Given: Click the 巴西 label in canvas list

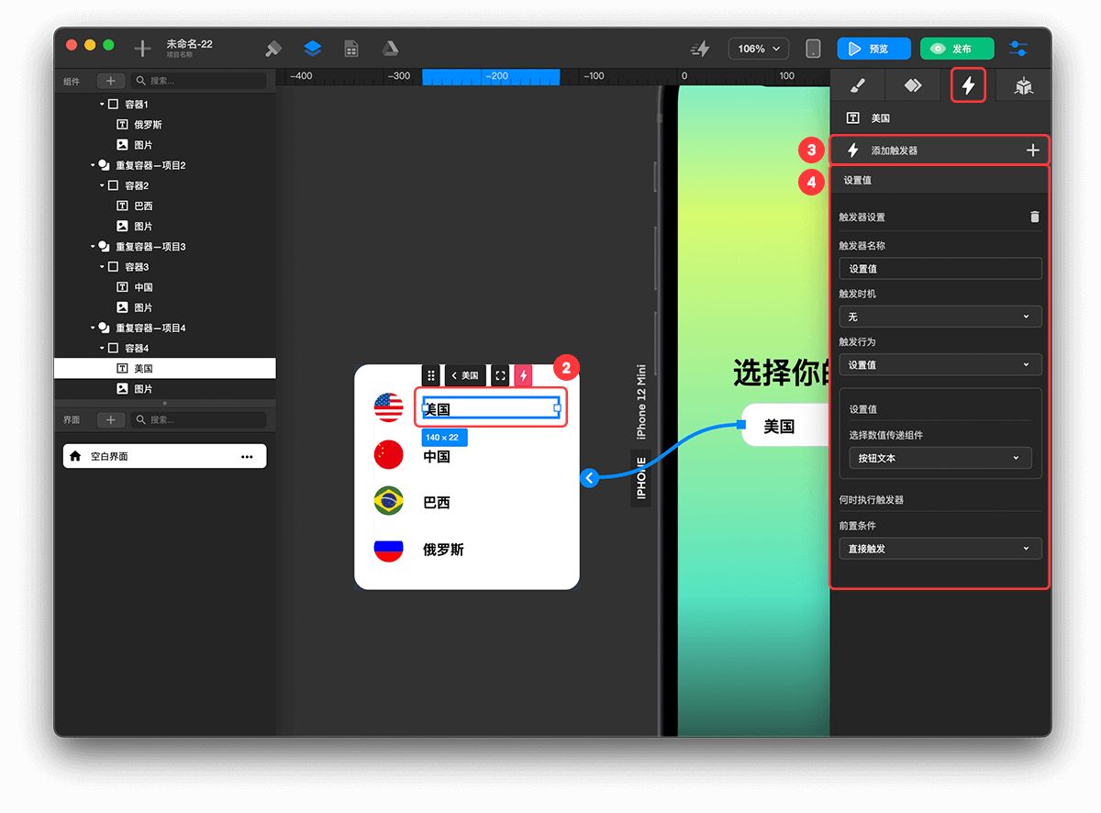Looking at the screenshot, I should [437, 503].
